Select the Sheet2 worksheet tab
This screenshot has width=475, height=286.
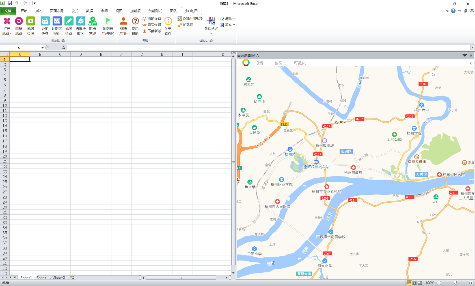42,278
